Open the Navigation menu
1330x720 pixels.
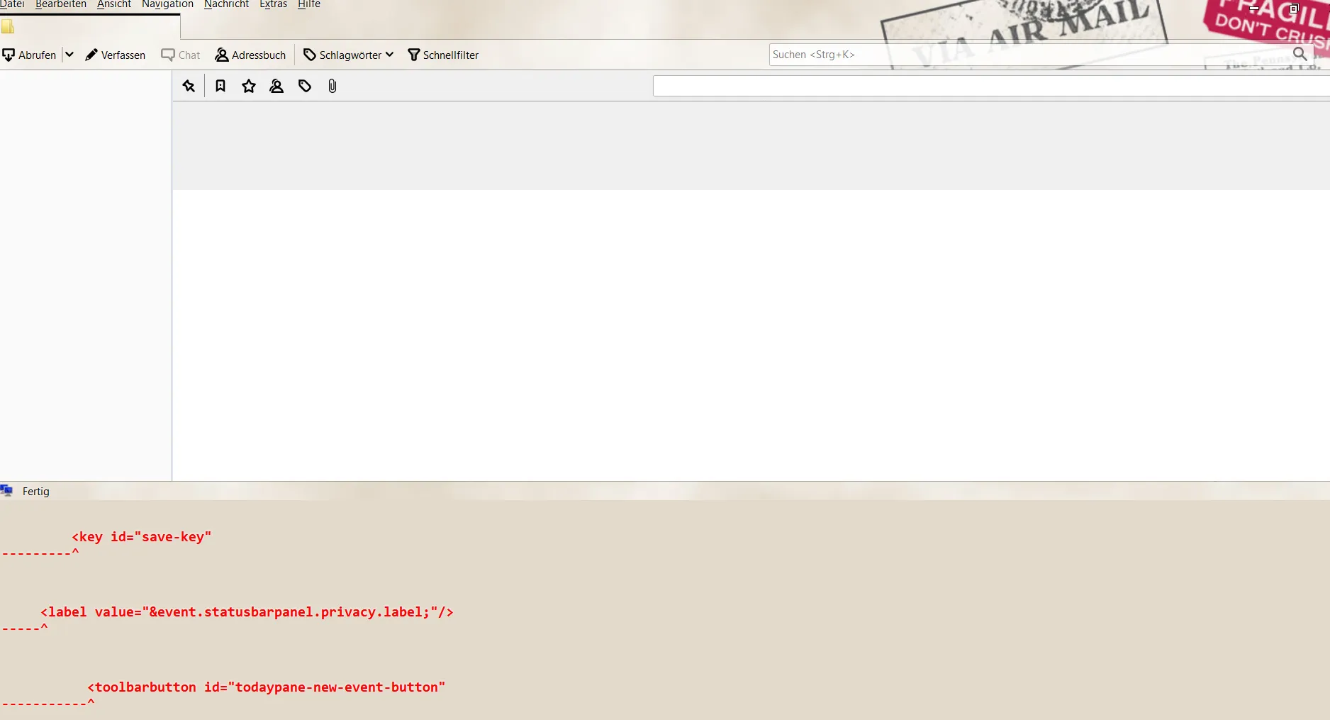point(167,4)
